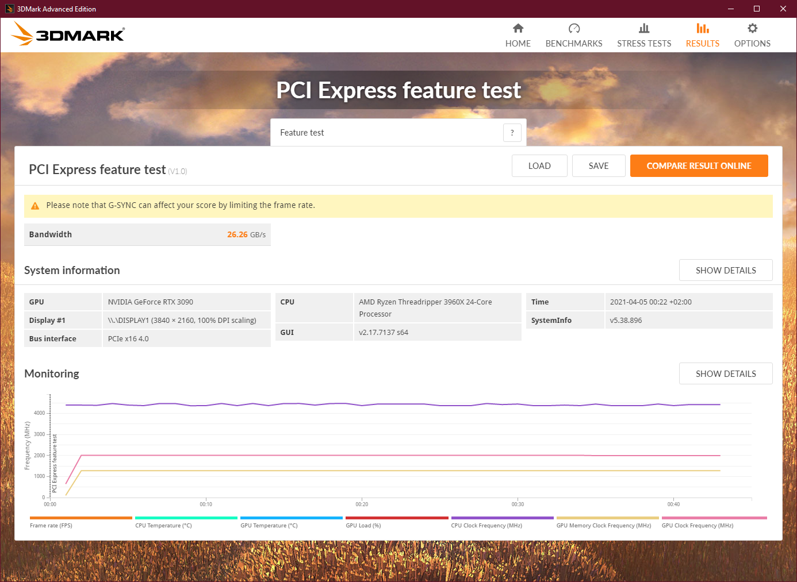This screenshot has width=797, height=582.
Task: Select the SystemInfo version v5.38.896
Action: pos(626,321)
